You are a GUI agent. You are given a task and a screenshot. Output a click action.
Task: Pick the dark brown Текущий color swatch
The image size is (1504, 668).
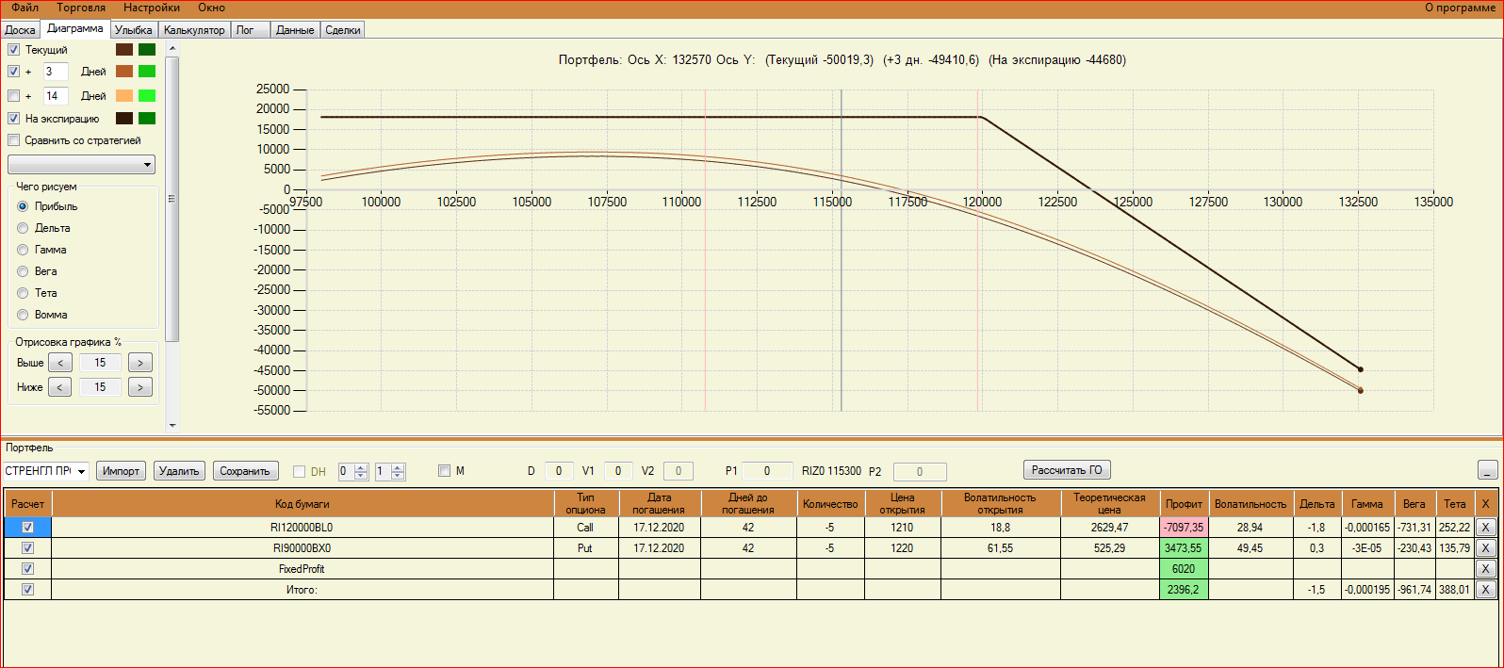click(124, 50)
